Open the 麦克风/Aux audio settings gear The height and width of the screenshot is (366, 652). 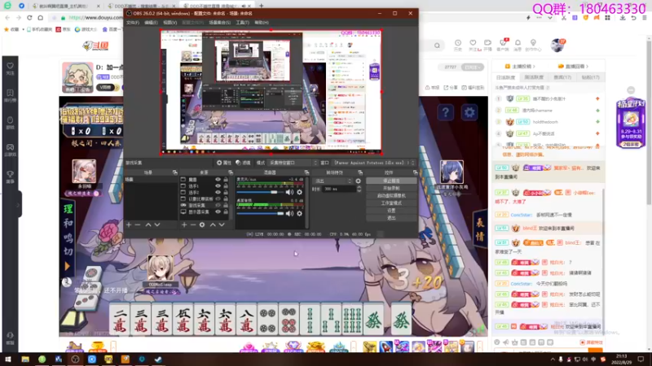[299, 192]
